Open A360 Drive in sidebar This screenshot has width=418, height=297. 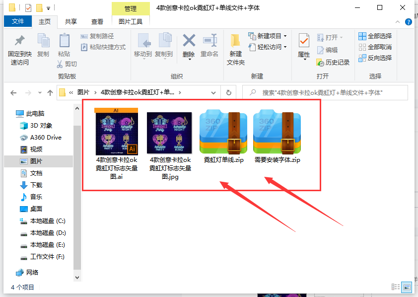pyautogui.click(x=41, y=137)
